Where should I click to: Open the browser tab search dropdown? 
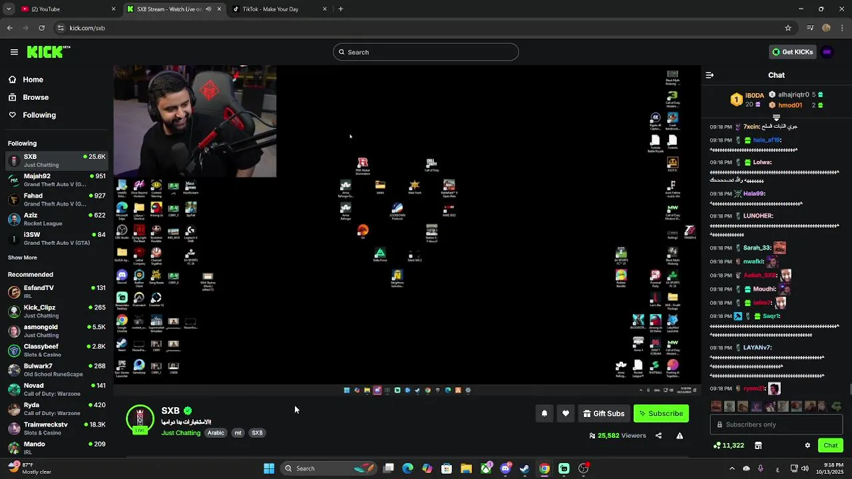[x=9, y=9]
